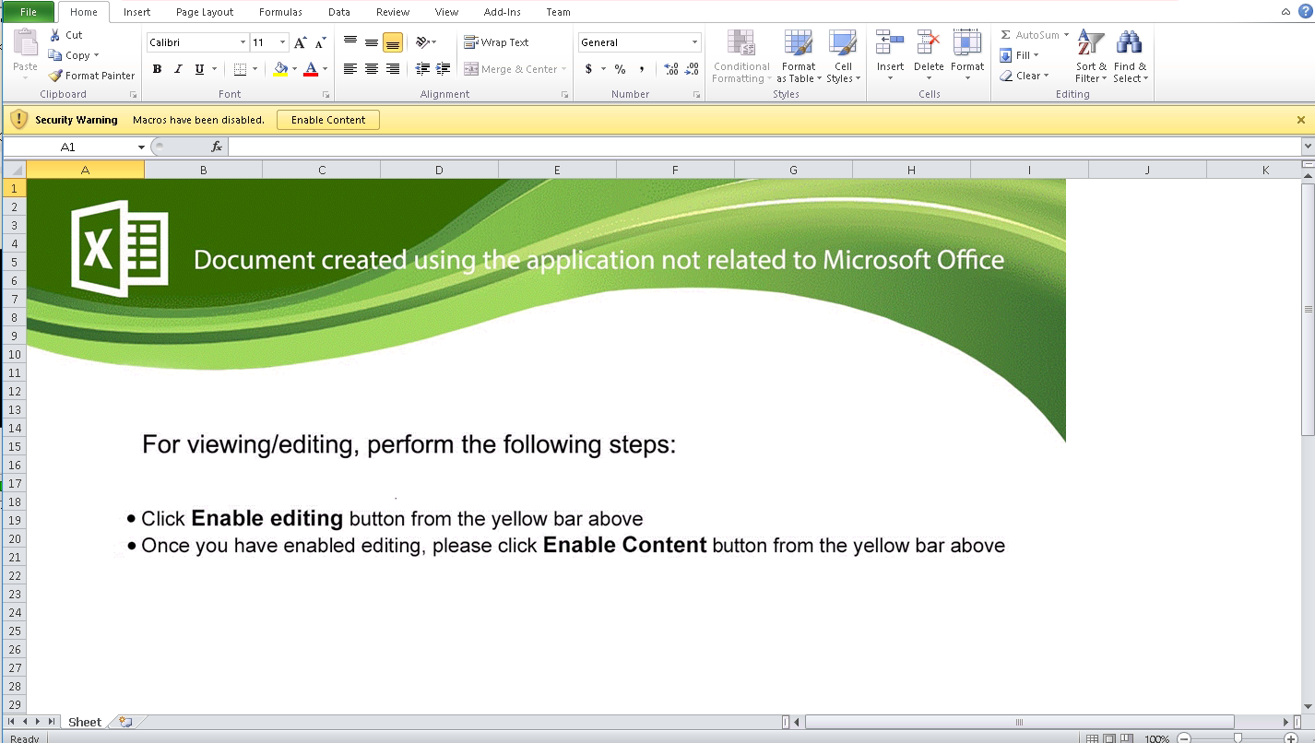Open the font name dropdown
This screenshot has height=743, width=1315.
coord(243,42)
